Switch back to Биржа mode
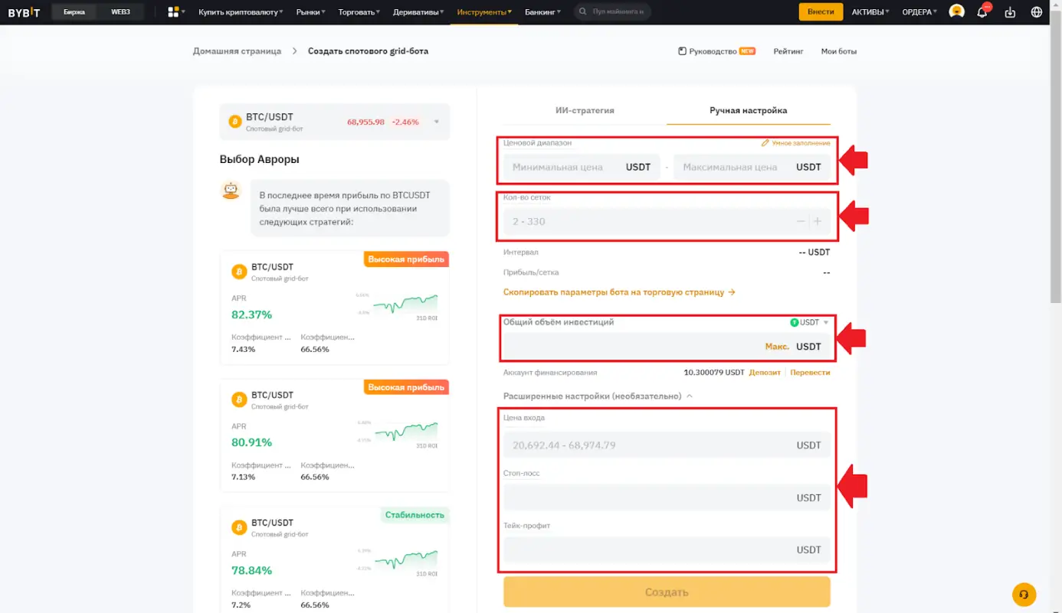This screenshot has height=613, width=1062. (x=74, y=11)
